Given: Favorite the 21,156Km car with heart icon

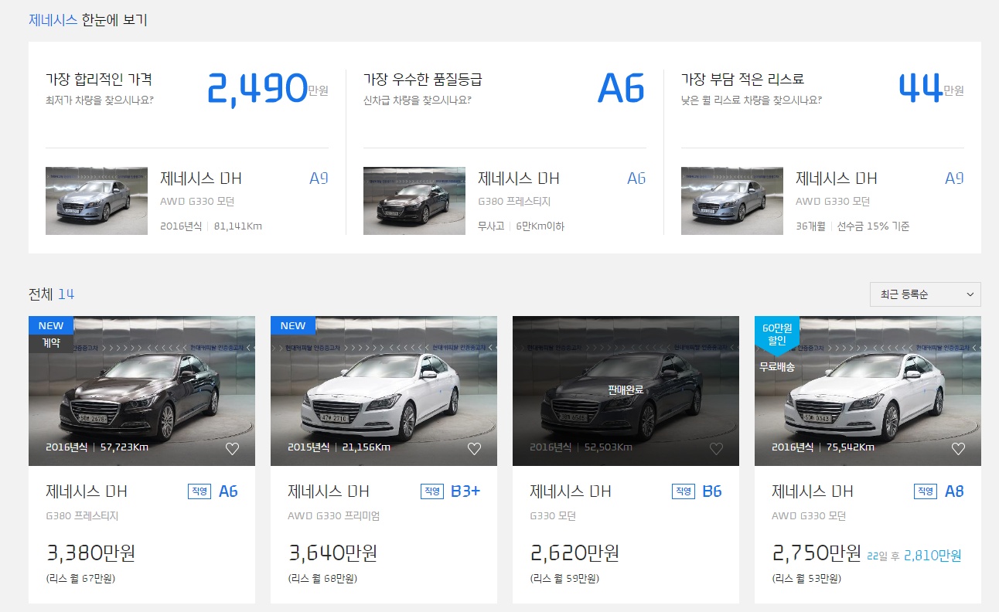Looking at the screenshot, I should [474, 449].
